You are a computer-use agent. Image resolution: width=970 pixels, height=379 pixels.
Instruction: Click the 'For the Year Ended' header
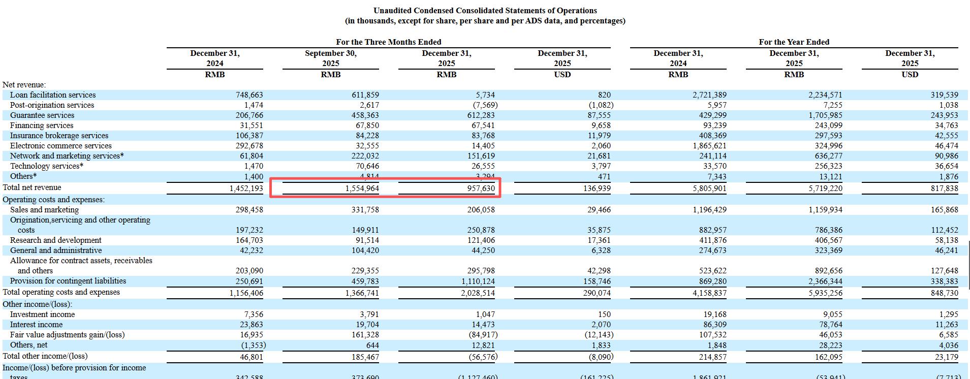[x=794, y=42]
